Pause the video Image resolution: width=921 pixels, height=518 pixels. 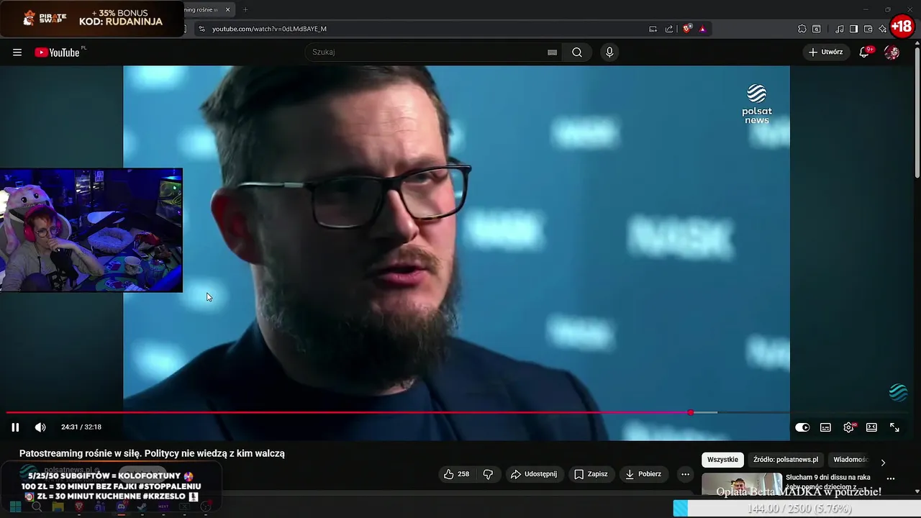tap(15, 427)
